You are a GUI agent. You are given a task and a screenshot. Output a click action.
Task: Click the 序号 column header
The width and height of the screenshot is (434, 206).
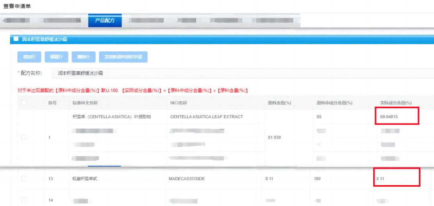coord(52,103)
